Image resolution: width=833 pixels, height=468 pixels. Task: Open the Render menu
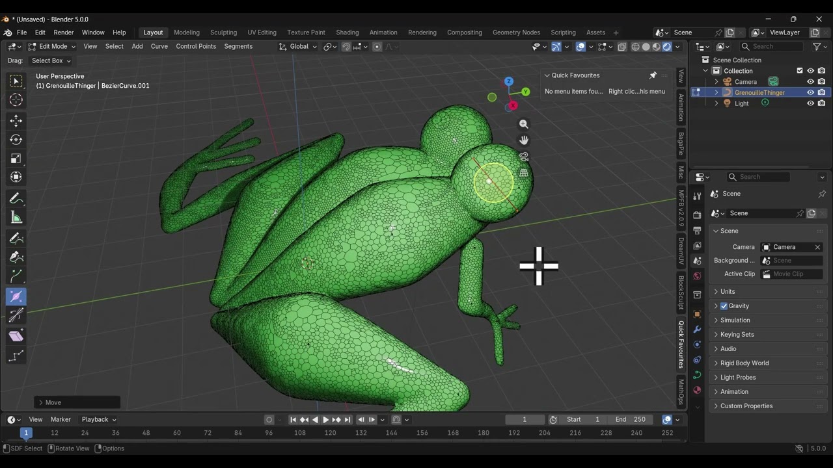point(64,32)
